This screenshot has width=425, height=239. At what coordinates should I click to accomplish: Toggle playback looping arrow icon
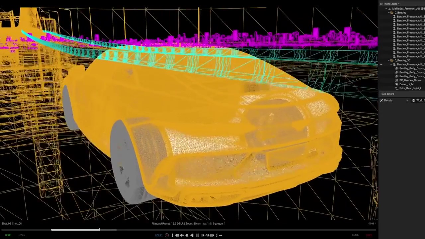220,235
